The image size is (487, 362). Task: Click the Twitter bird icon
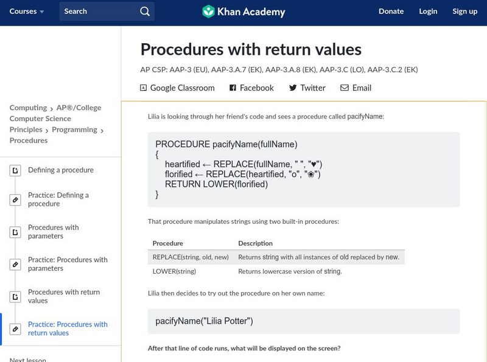(293, 88)
